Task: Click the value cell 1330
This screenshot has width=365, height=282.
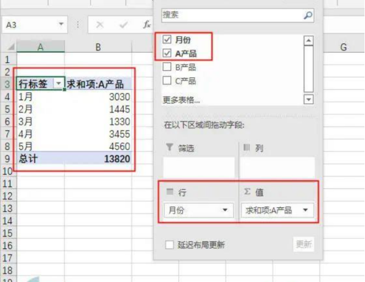Action: point(98,122)
